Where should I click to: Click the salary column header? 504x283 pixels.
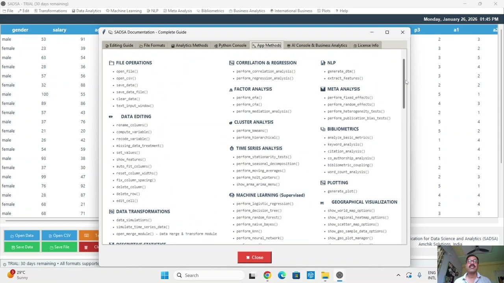[x=59, y=30]
